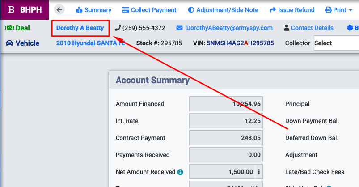Click the Late/Bad Check Fees label
Viewport: 359px width, 187px height.
(x=315, y=172)
